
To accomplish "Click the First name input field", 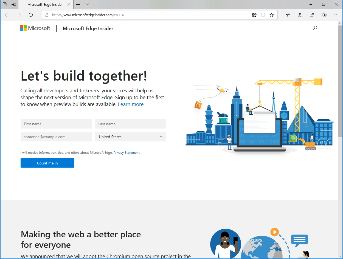I will [x=56, y=124].
